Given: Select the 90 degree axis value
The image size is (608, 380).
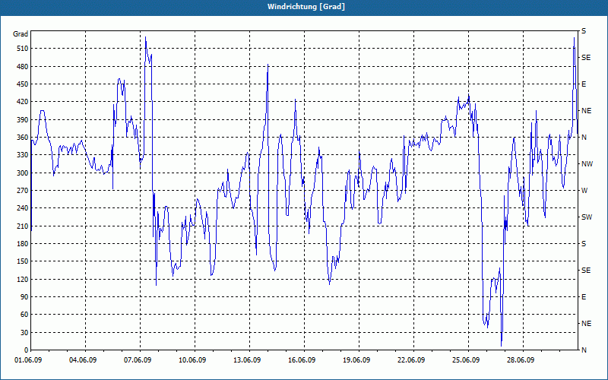Looking at the screenshot, I should 24,297.
